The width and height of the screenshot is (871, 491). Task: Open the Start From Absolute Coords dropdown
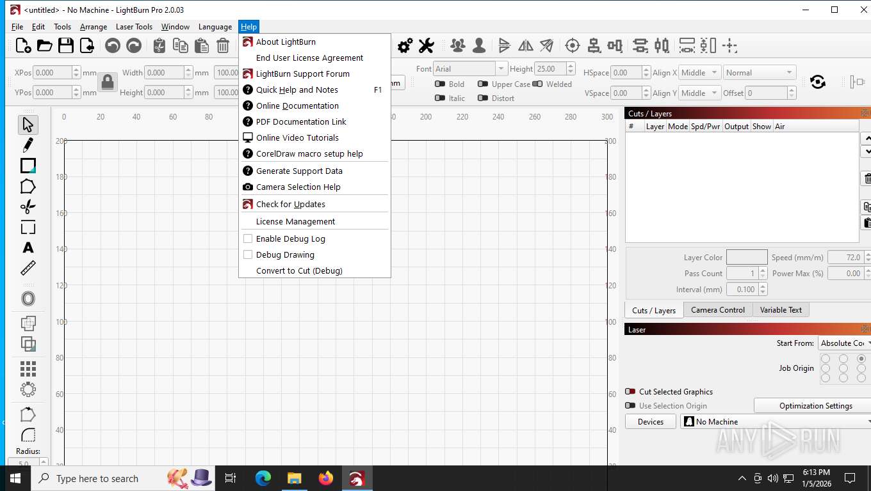(x=844, y=343)
